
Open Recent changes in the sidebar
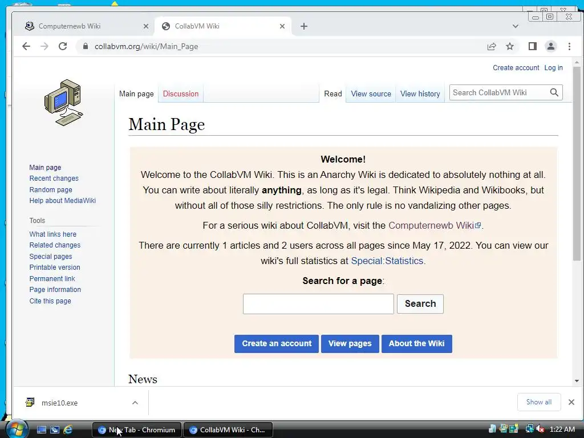(x=54, y=179)
